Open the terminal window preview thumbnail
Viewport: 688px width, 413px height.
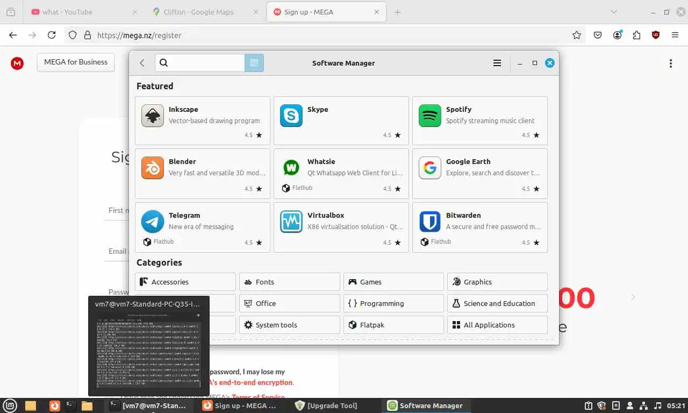(148, 350)
